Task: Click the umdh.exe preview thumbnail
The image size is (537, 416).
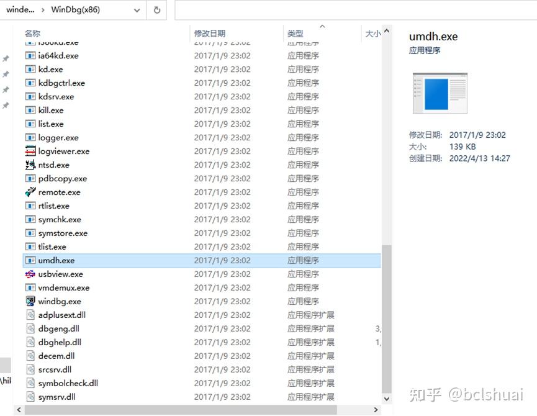Action: 440,93
